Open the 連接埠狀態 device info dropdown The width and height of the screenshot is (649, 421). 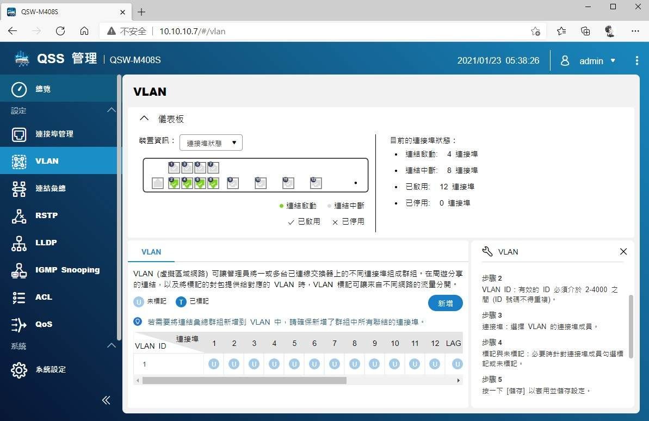(211, 143)
